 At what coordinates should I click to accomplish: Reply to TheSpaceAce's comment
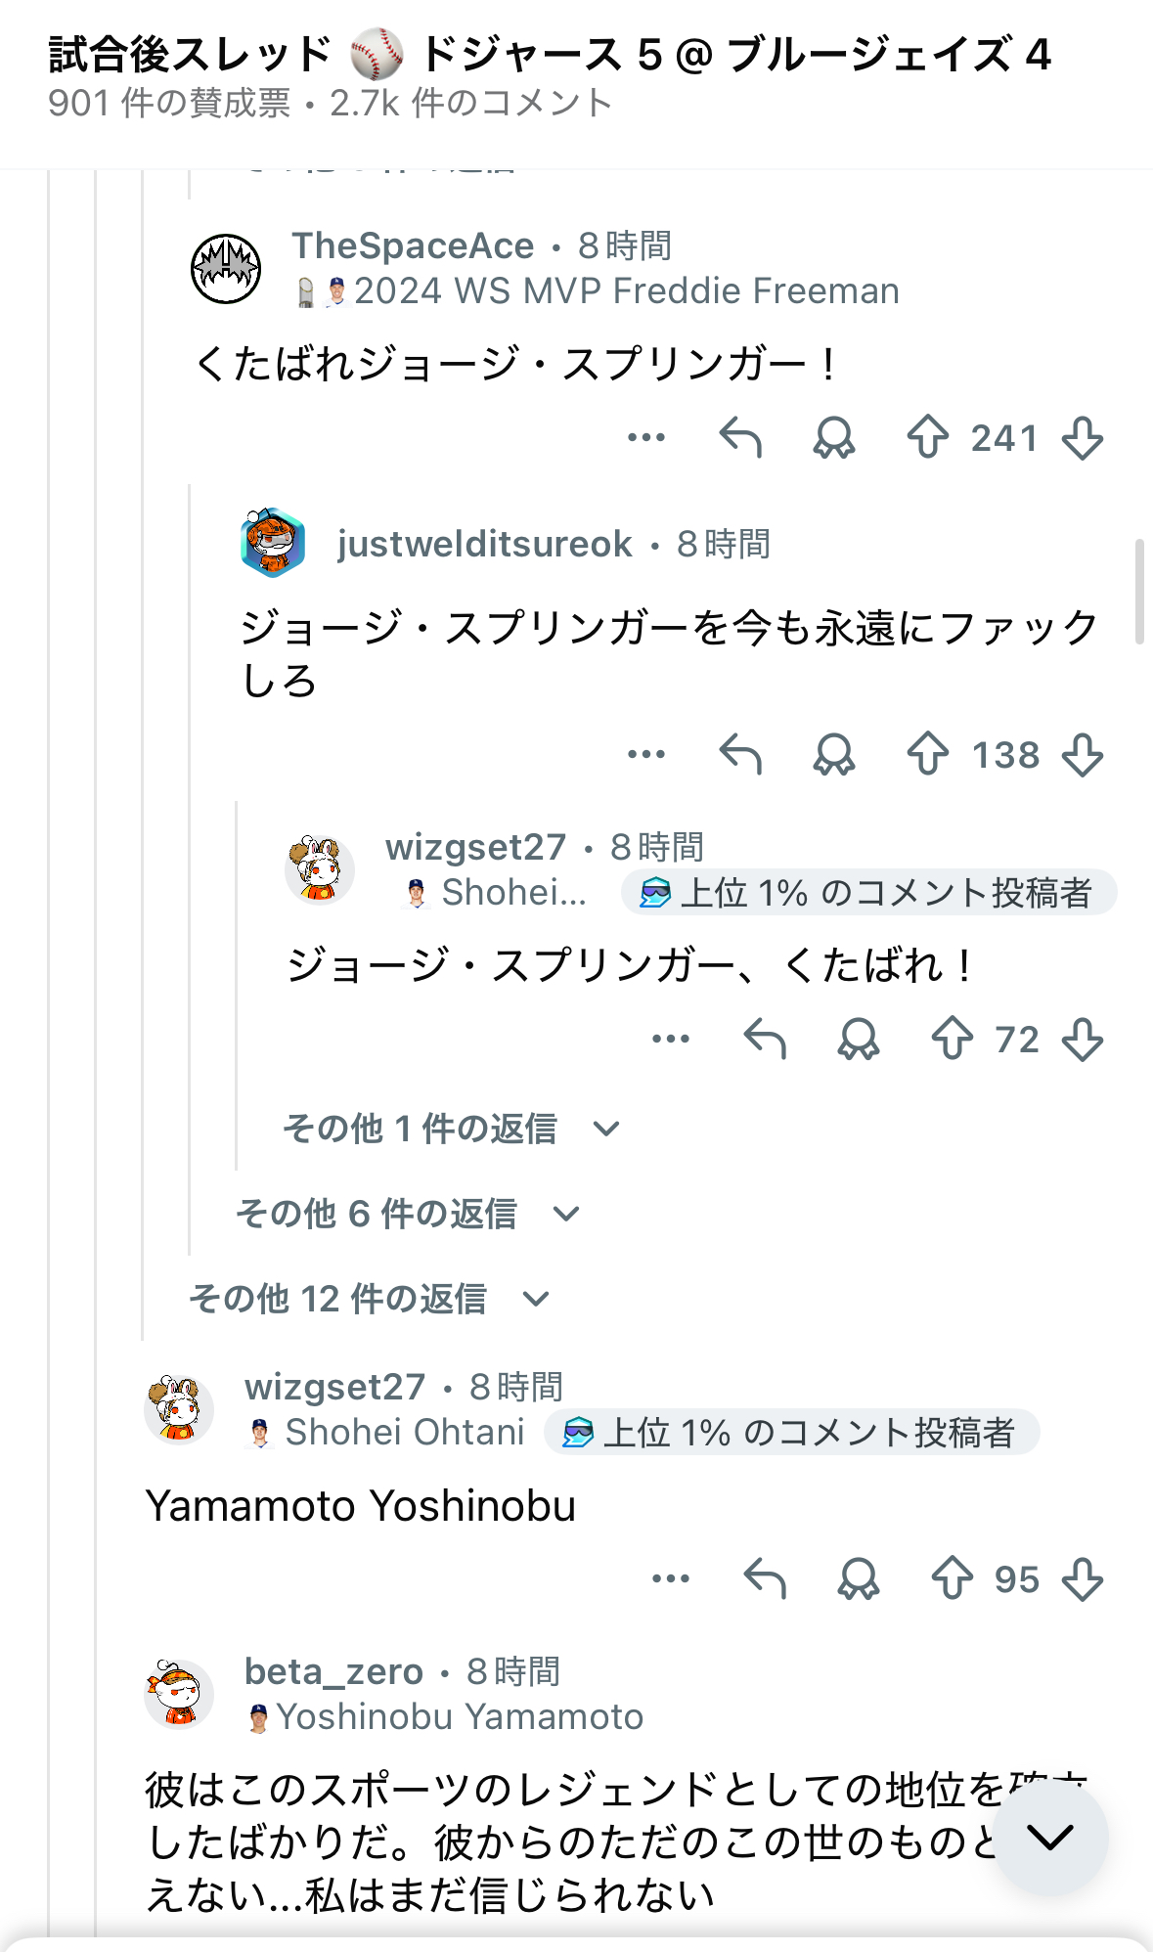[740, 437]
